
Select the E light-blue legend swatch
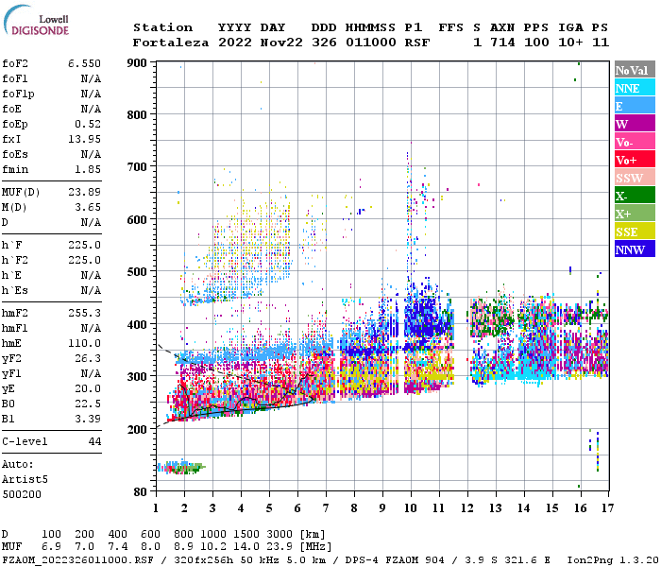coord(635,106)
